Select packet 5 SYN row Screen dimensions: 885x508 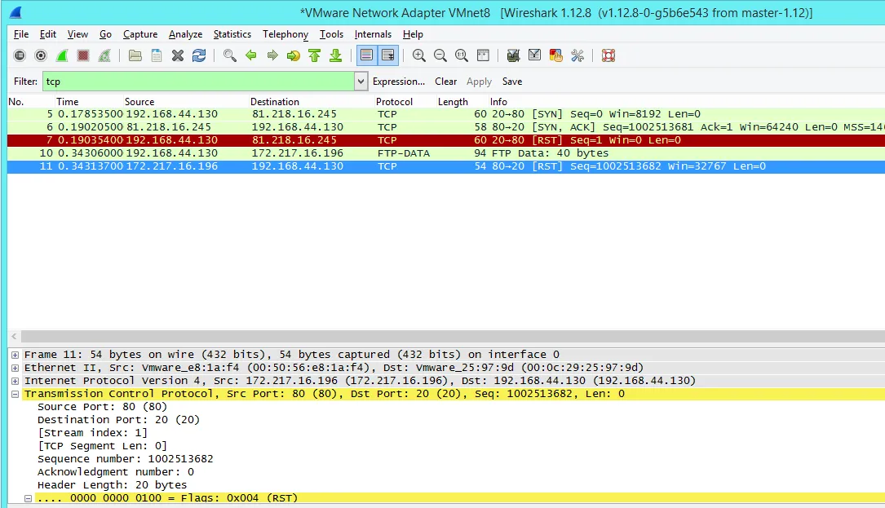tap(446, 114)
